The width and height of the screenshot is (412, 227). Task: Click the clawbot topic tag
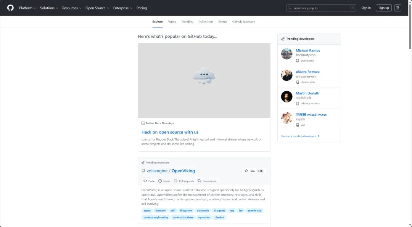(x=219, y=217)
